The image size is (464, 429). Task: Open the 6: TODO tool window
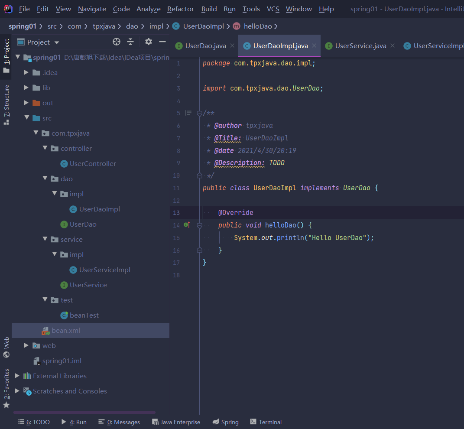(34, 422)
